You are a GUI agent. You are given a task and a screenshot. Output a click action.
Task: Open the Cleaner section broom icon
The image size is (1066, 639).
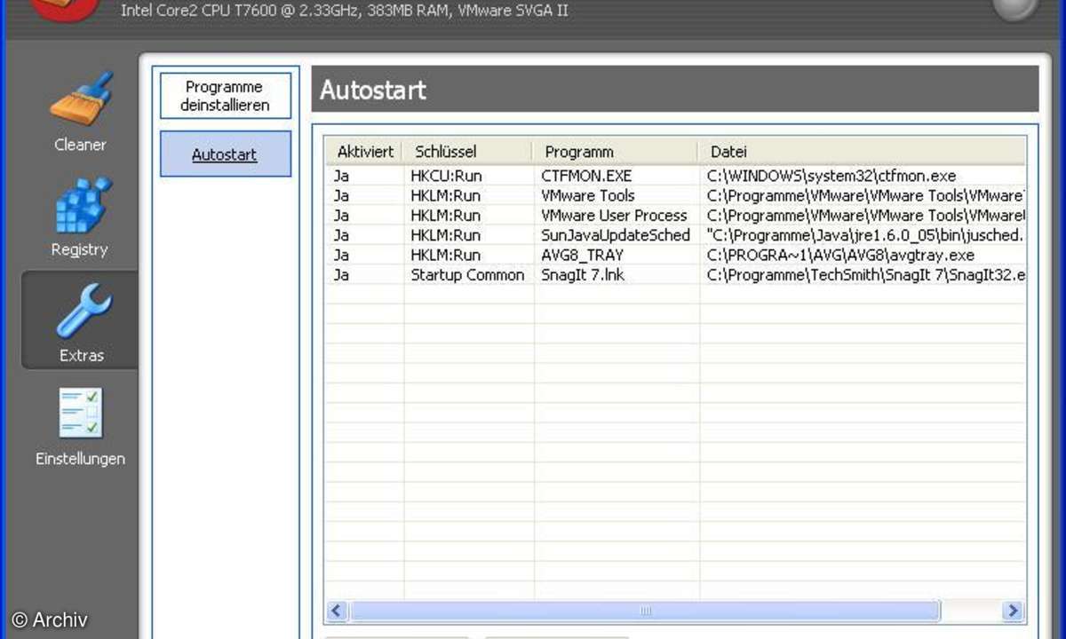coord(80,100)
